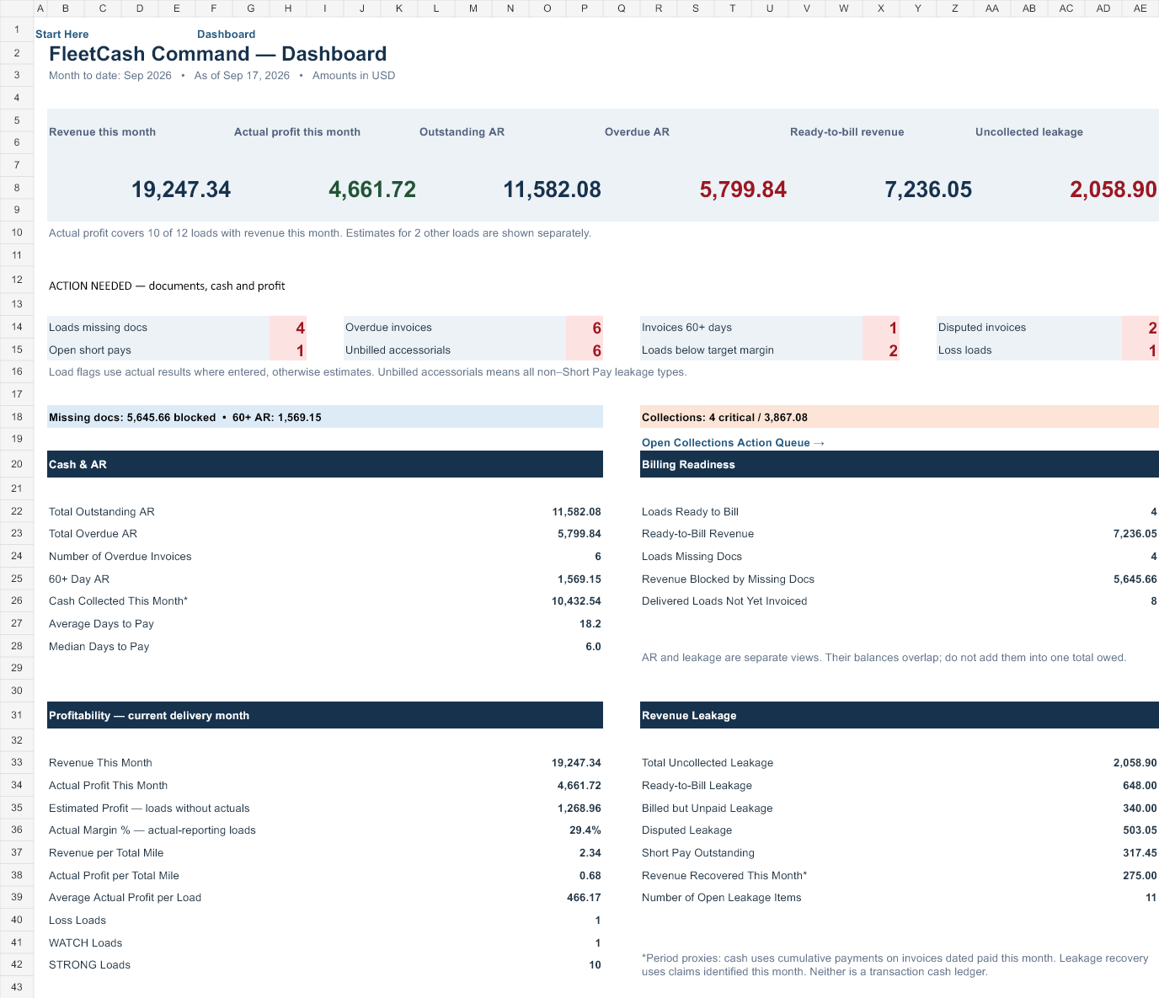Open the Start Here link
The image size is (1159, 998).
click(61, 35)
